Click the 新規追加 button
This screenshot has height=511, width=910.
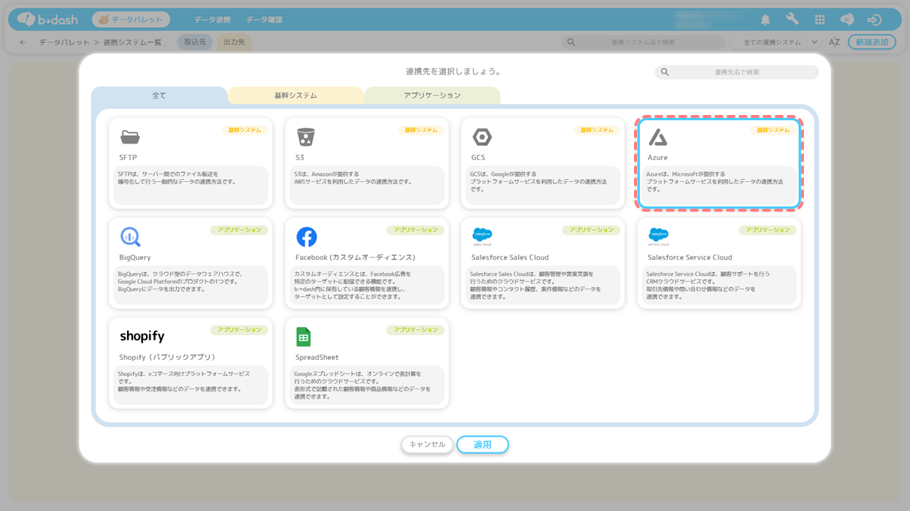872,42
